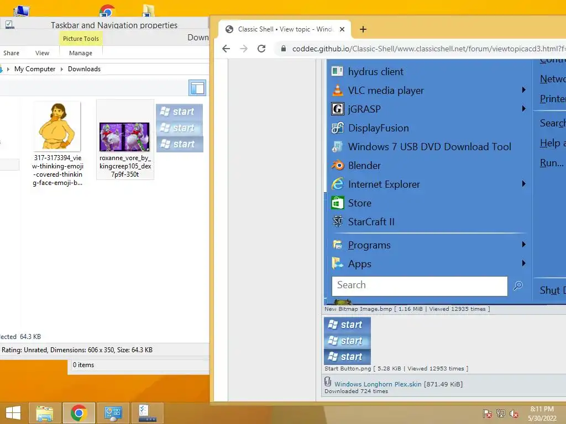The image size is (566, 424).
Task: Click the Windows 7 USB DVD Download Tool icon
Action: click(337, 146)
